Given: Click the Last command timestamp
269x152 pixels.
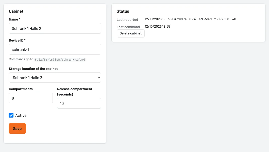Looking at the screenshot, I should (158, 27).
